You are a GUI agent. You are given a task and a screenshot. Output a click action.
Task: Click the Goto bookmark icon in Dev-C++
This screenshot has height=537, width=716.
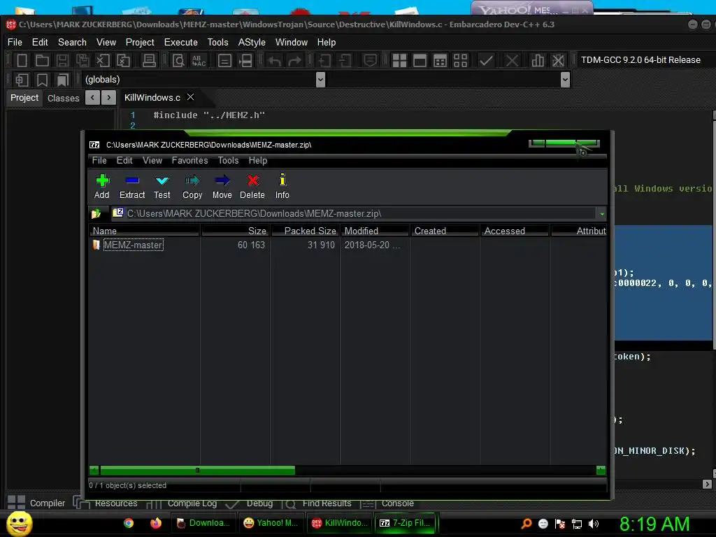coord(62,80)
